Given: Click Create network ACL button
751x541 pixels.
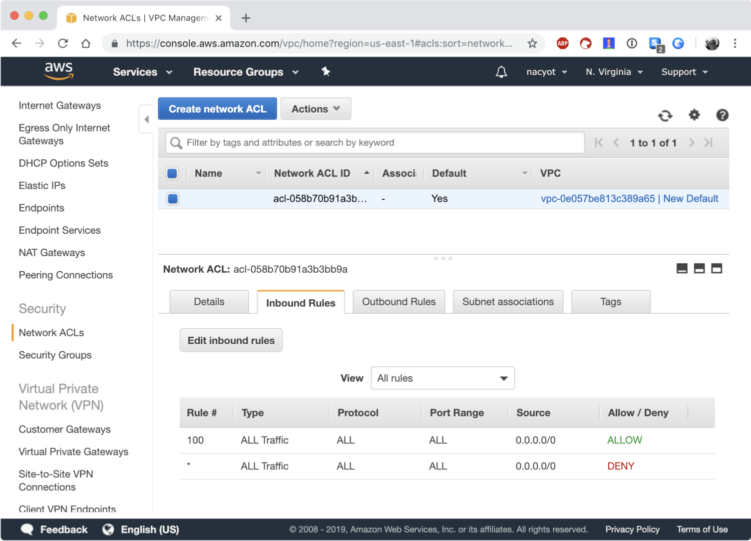Looking at the screenshot, I should pos(217,109).
